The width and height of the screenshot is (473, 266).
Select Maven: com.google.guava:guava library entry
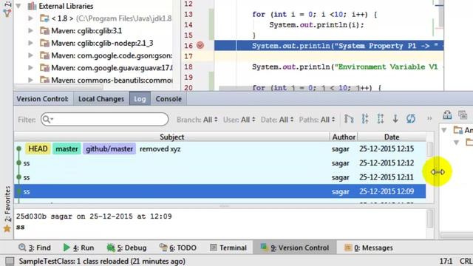[x=112, y=67]
